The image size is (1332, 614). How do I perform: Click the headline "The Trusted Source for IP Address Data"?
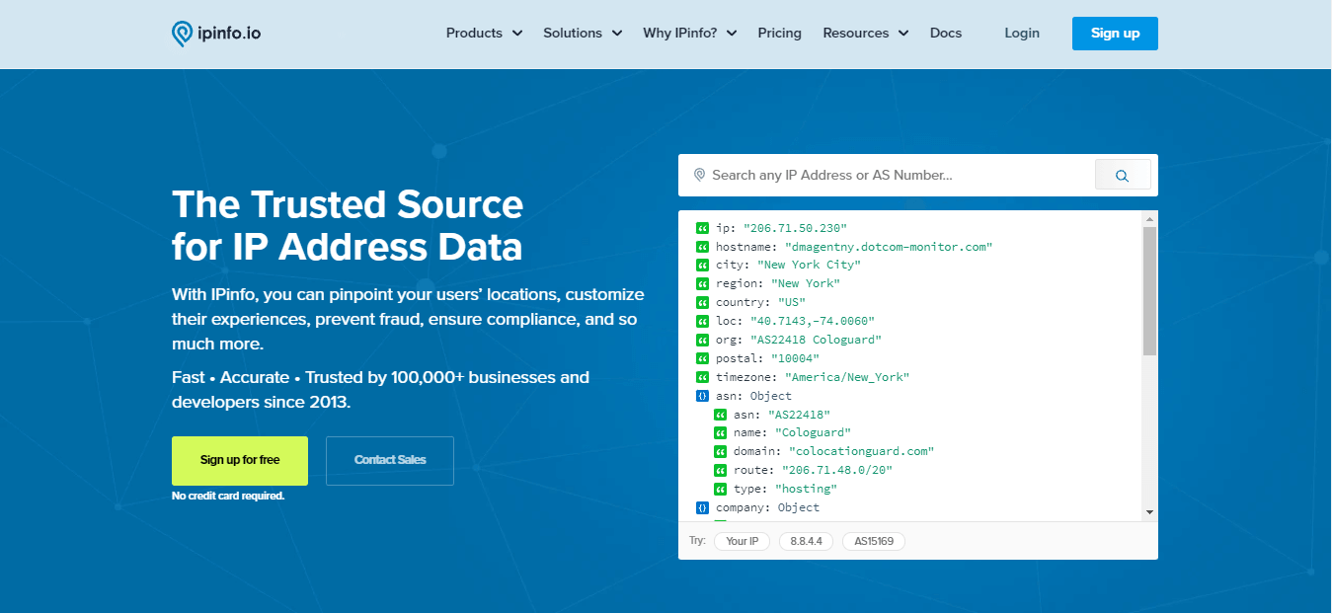pyautogui.click(x=348, y=225)
